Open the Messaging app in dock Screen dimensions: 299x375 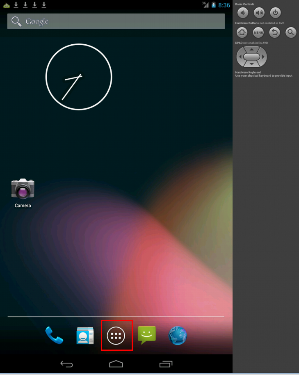pos(147,335)
